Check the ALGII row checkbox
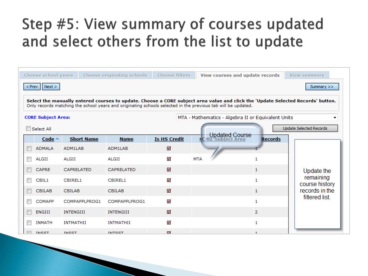Screen dimensions: 368x276 [x=29, y=159]
